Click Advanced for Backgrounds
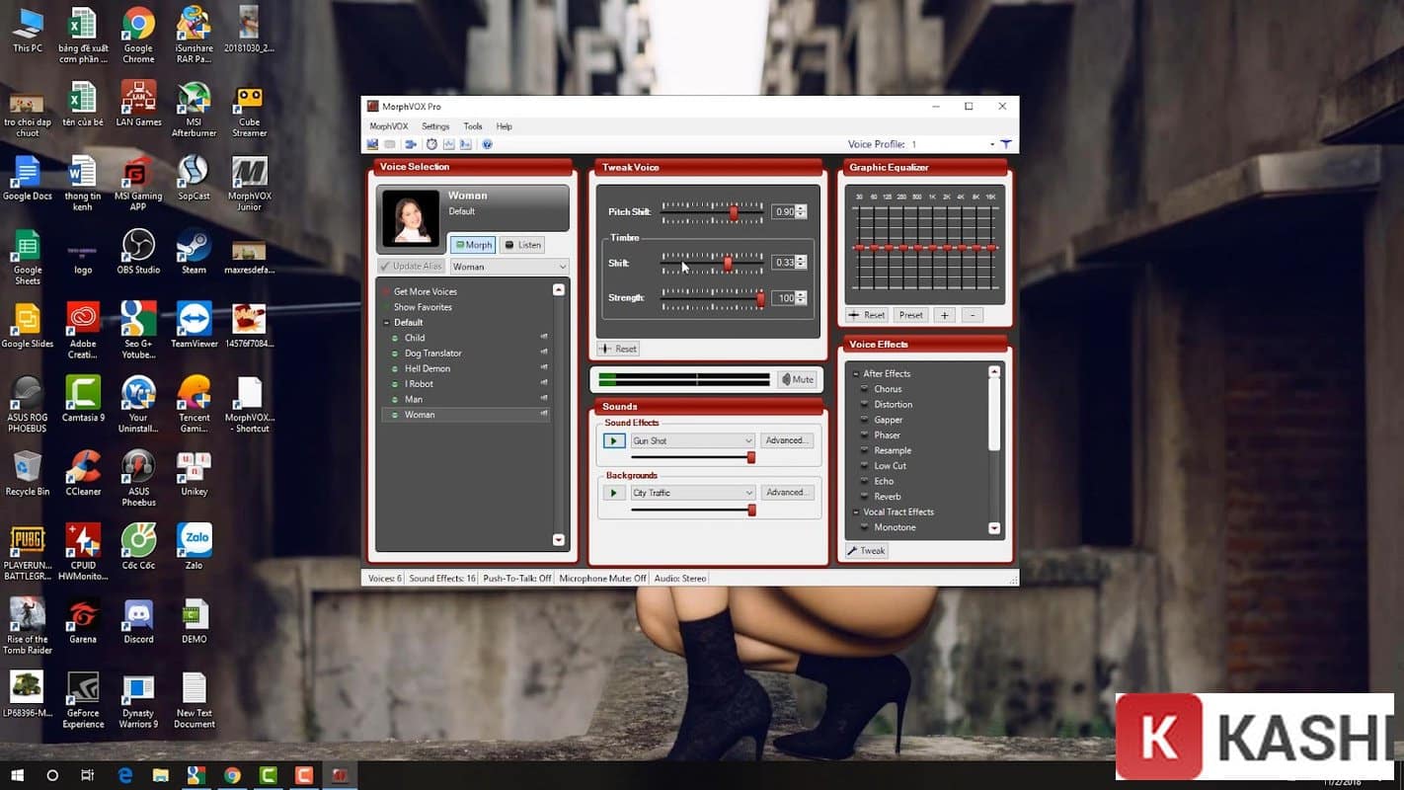Image resolution: width=1404 pixels, height=790 pixels. pos(787,492)
